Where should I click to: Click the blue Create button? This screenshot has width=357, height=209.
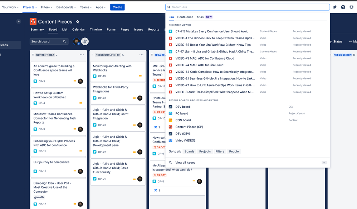click(x=117, y=7)
